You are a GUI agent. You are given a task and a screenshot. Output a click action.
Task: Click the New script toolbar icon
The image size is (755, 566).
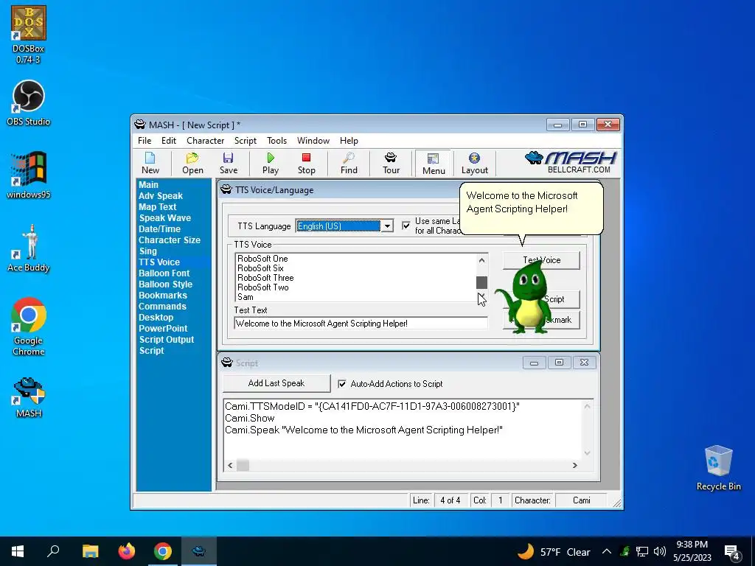tap(150, 163)
